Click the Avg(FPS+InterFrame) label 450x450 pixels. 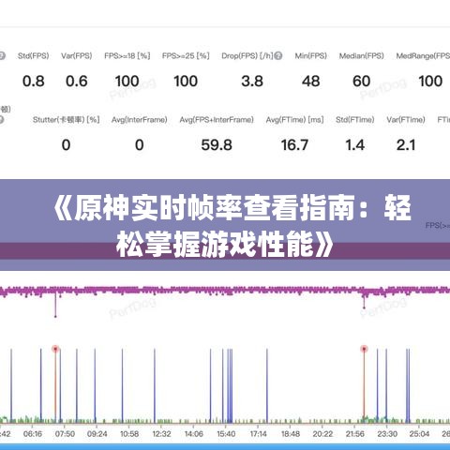pyautogui.click(x=217, y=120)
